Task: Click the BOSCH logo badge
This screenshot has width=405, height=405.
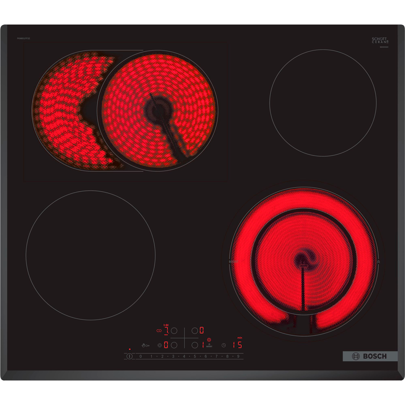Action: tap(370, 356)
